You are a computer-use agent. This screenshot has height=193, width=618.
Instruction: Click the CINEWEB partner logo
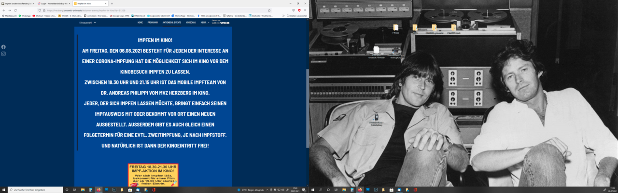pyautogui.click(x=221, y=22)
